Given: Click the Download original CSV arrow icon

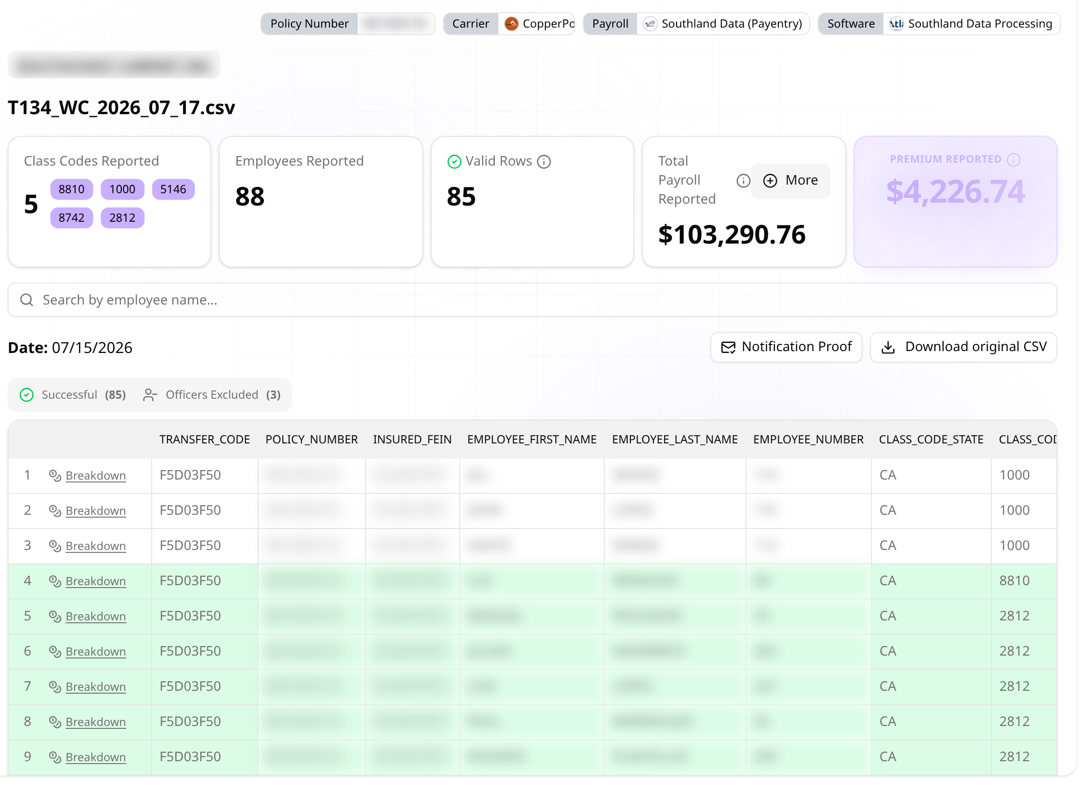Looking at the screenshot, I should coord(888,347).
